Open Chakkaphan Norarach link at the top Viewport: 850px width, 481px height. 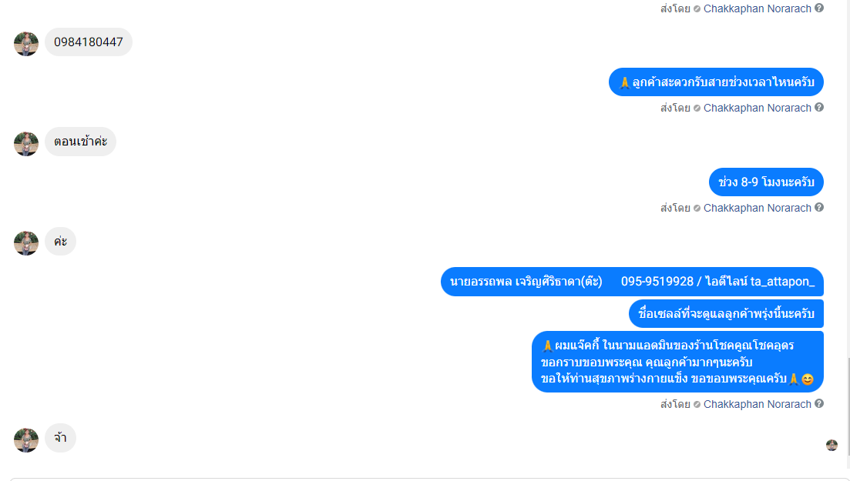coord(758,8)
